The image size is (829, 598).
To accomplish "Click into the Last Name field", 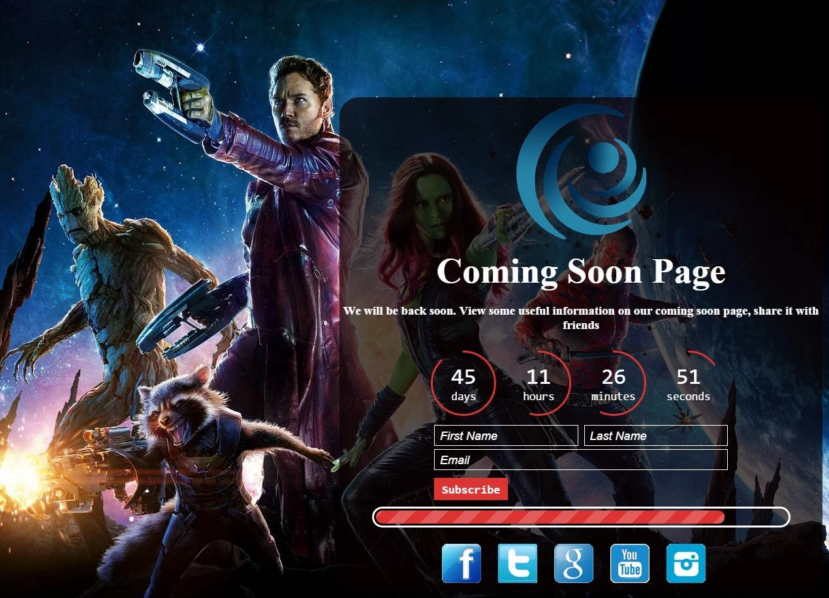I will tap(655, 435).
